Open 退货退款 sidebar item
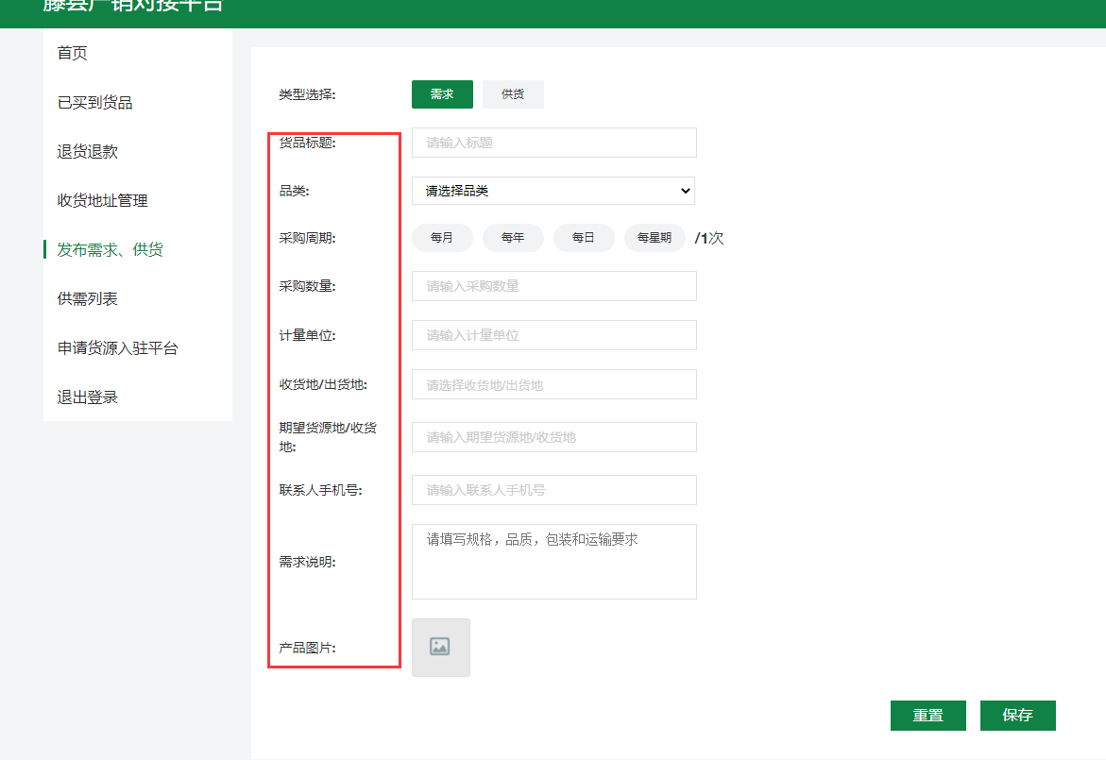 tap(88, 151)
